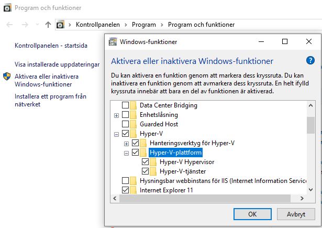Select the Guarded Host label
This screenshot has height=228, width=322.
point(159,124)
